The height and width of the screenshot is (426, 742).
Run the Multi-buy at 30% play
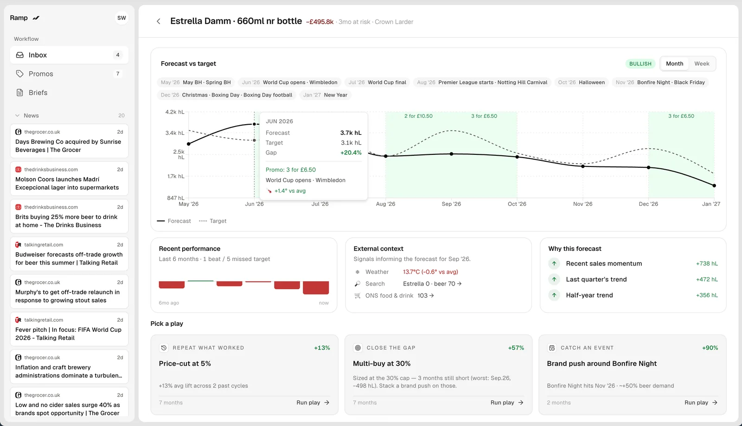507,403
